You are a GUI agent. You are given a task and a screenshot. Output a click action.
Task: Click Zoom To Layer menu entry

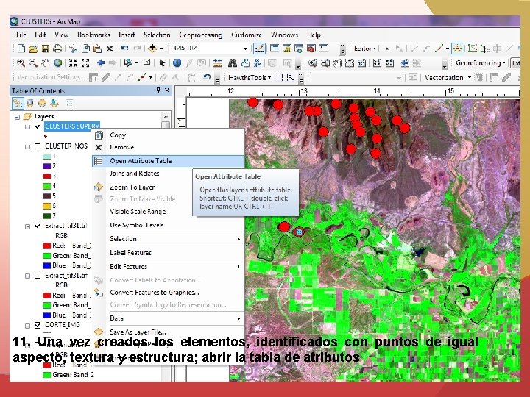[x=132, y=187]
